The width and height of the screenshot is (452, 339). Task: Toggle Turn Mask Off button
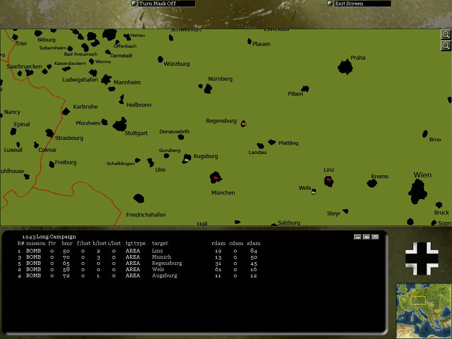pos(163,4)
